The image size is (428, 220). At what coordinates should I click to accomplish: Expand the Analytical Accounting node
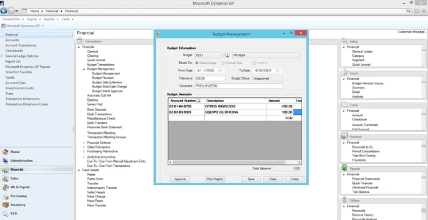[x=84, y=157]
